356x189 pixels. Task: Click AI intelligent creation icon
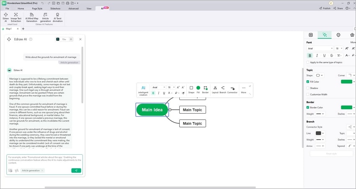(143, 90)
